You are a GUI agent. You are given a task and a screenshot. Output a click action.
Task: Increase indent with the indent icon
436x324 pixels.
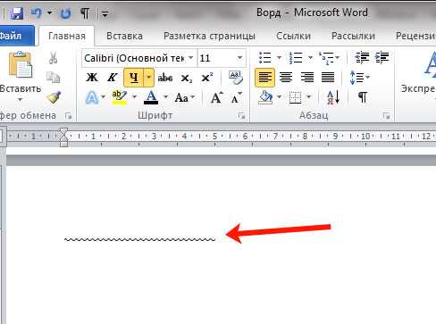tap(381, 57)
